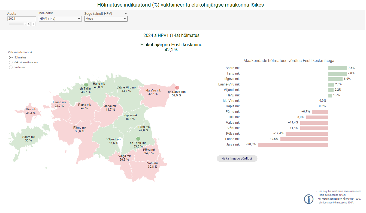
Task: Open the Indikaator HPV1 (14a) dropdown
Action: click(60, 19)
